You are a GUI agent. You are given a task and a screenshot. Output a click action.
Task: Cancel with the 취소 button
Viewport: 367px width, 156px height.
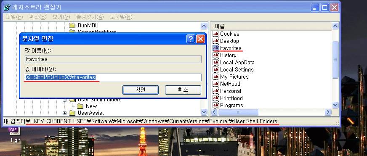tap(183, 90)
